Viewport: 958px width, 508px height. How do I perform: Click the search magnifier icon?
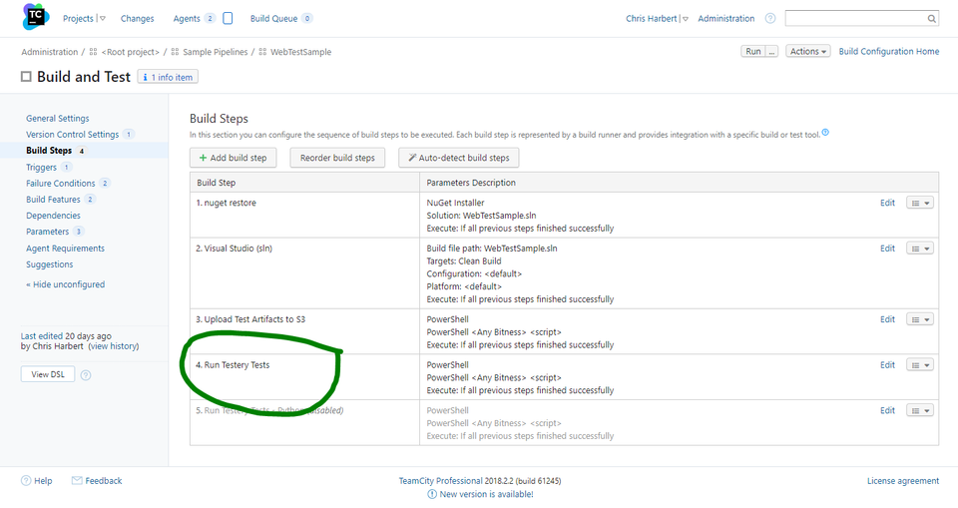click(931, 18)
